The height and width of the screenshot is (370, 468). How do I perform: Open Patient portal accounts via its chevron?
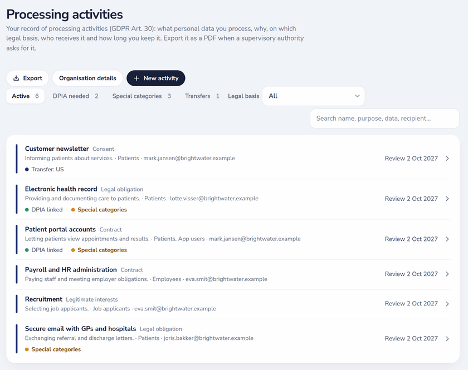pyautogui.click(x=447, y=239)
